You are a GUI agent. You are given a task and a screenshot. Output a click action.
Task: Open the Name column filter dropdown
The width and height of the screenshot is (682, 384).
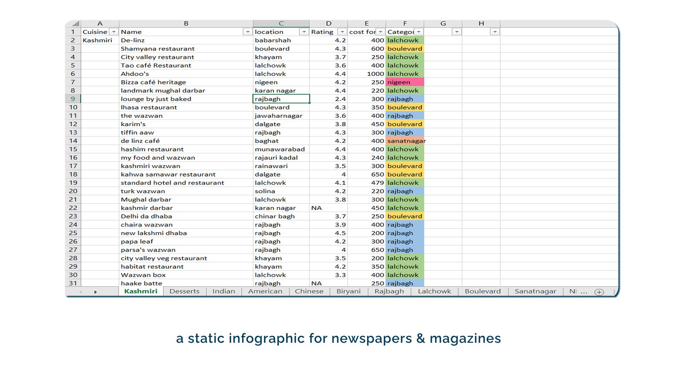coord(248,32)
